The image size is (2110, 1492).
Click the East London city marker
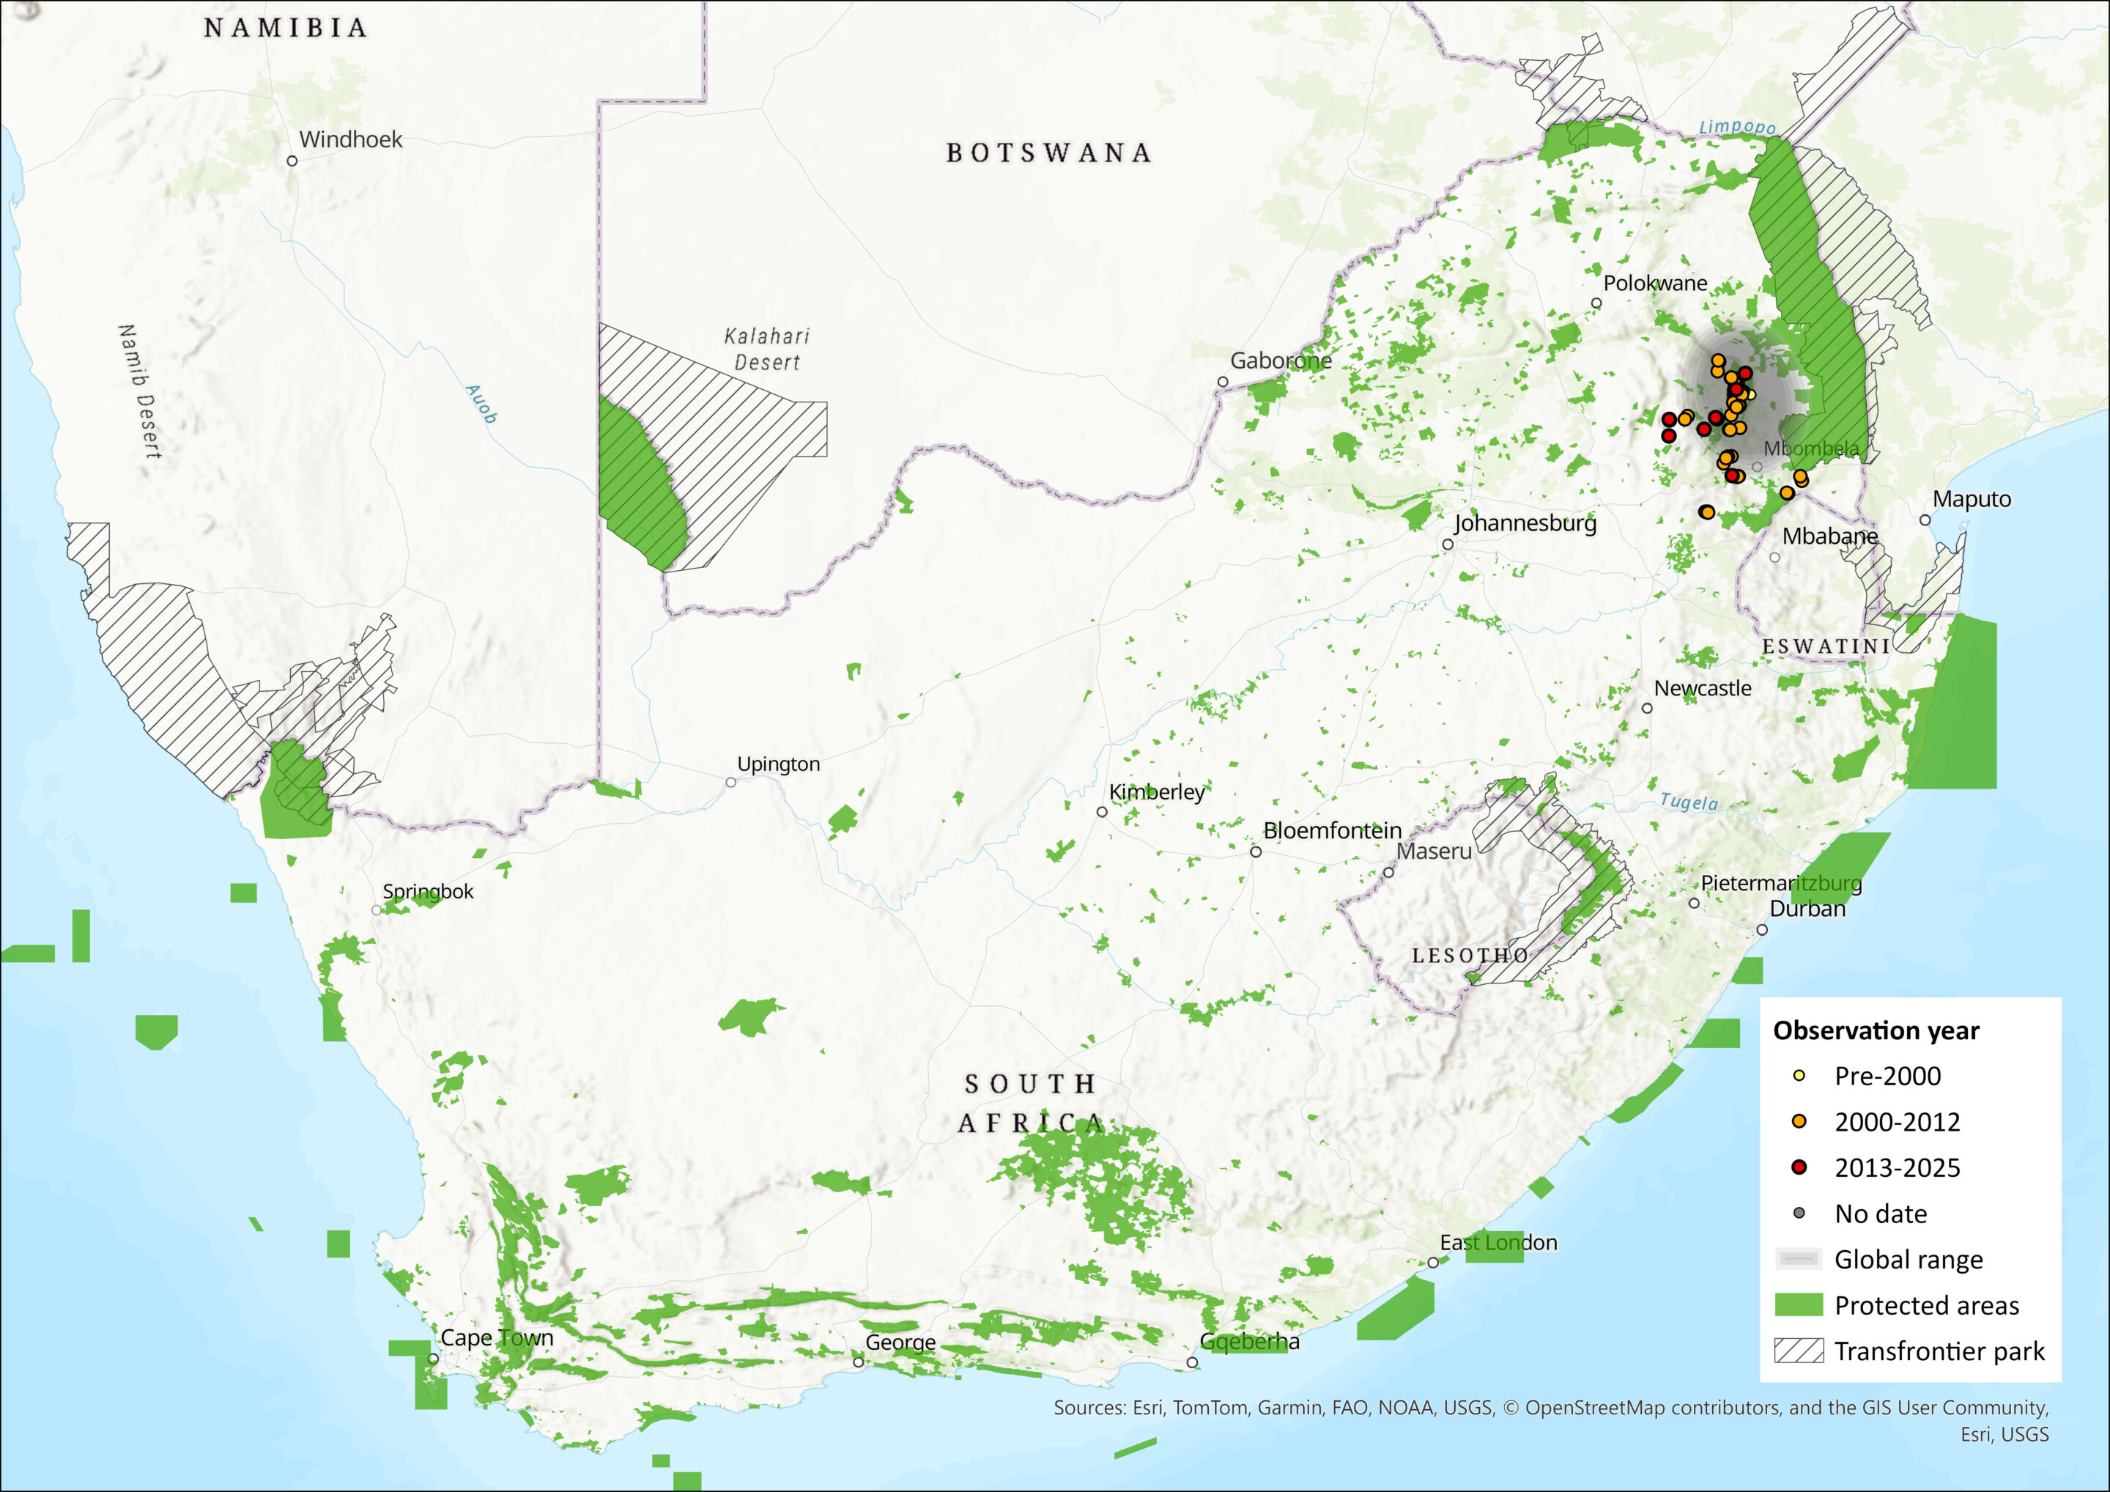coord(1433,1263)
